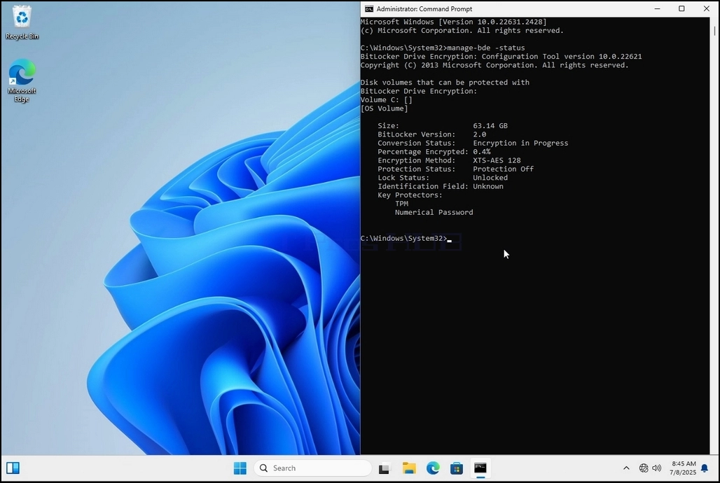Viewport: 720px width, 483px height.
Task: Click the 'XTS-AES 128' encryption method value
Action: (x=497, y=161)
